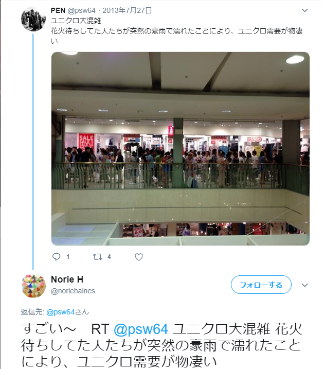Click the ユニクロ大混雑 tweet text
Image resolution: width=324 pixels, height=369 pixels.
[x=76, y=21]
